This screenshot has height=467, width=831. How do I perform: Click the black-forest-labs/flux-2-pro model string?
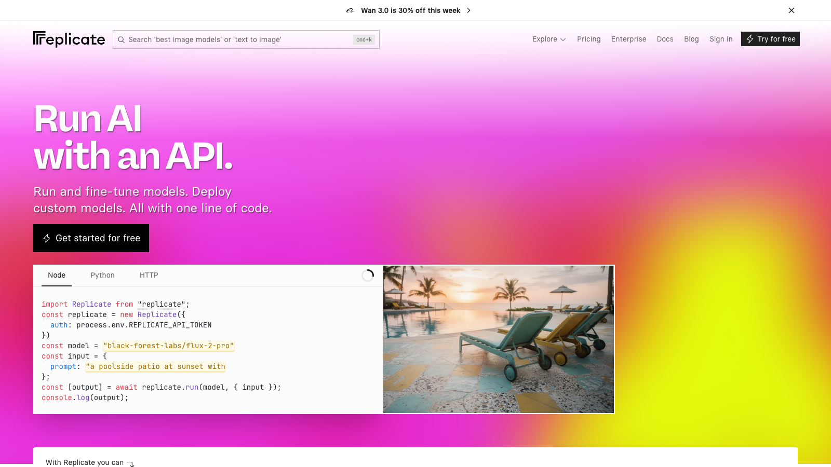tap(169, 346)
